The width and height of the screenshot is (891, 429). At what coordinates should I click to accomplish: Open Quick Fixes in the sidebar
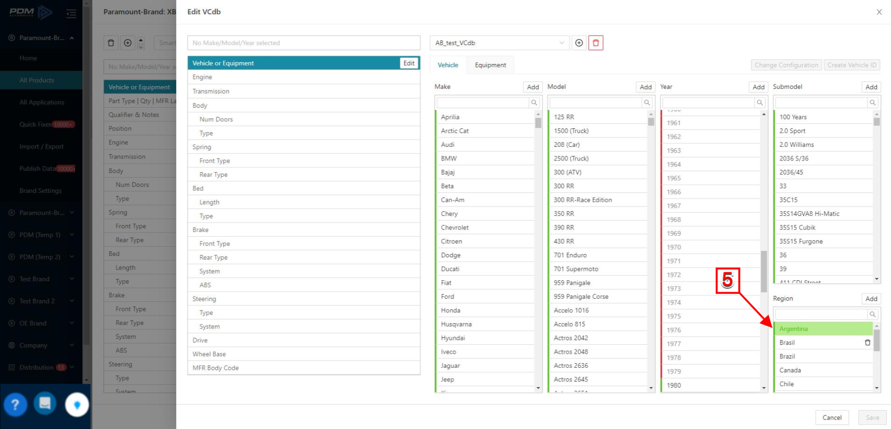coord(35,125)
